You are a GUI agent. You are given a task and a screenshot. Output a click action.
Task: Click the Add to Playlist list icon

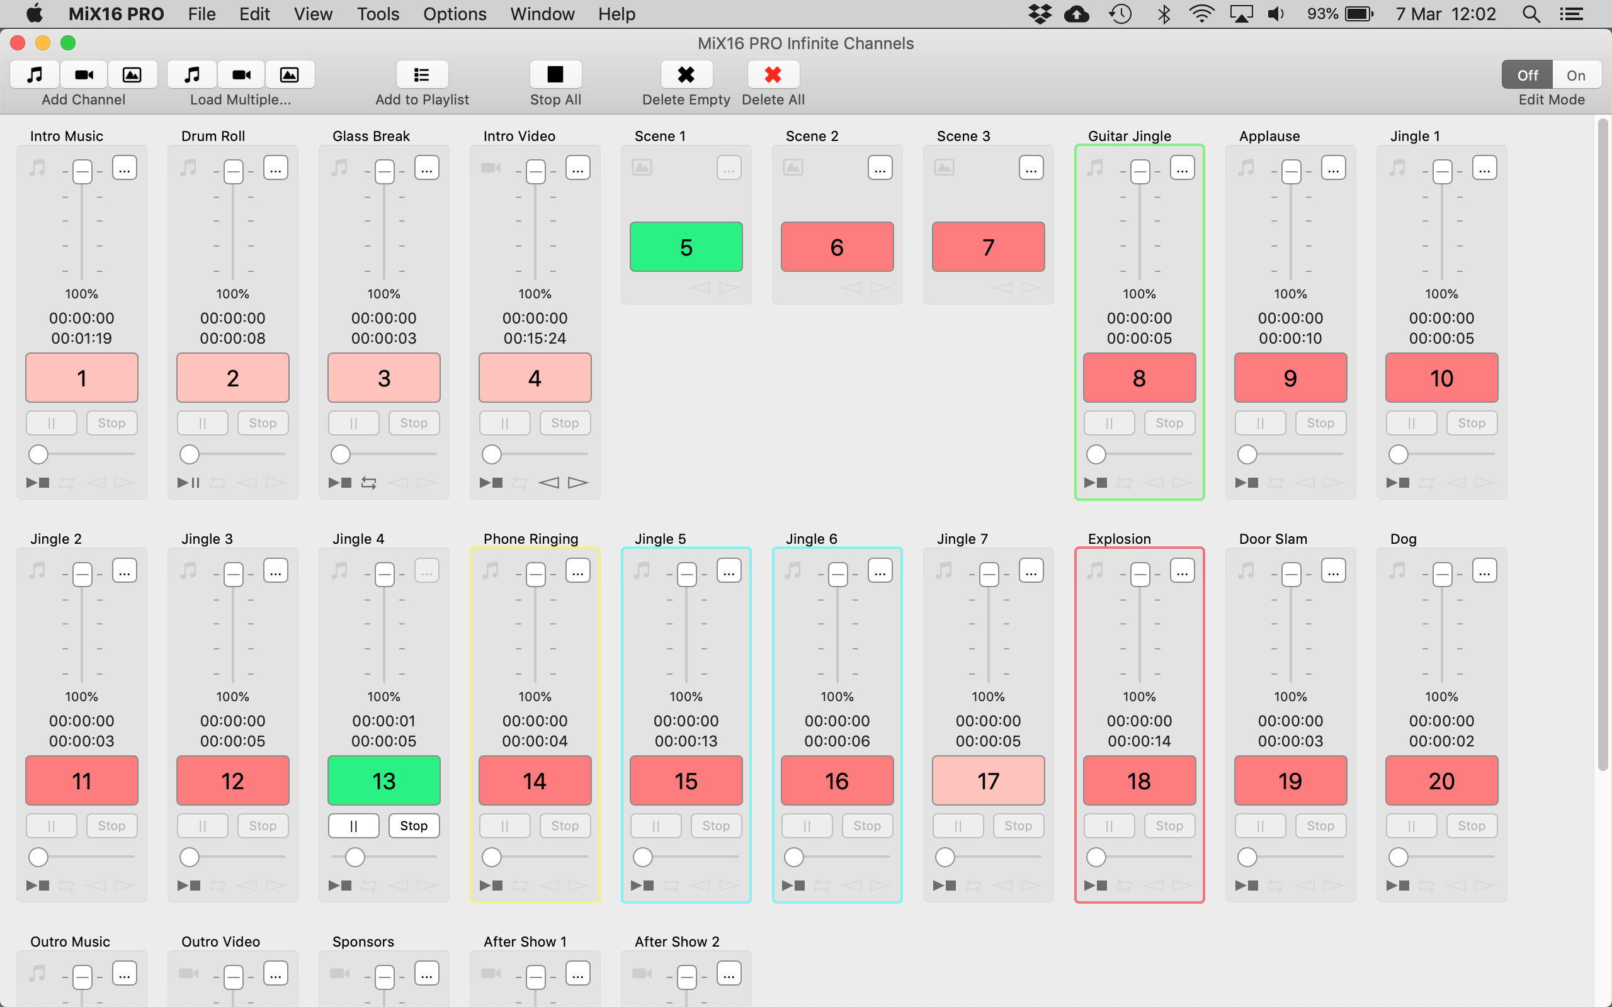coord(422,75)
